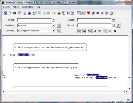Click the teal gift box toolbar icon
This screenshot has height=103, width=133.
(93, 13)
